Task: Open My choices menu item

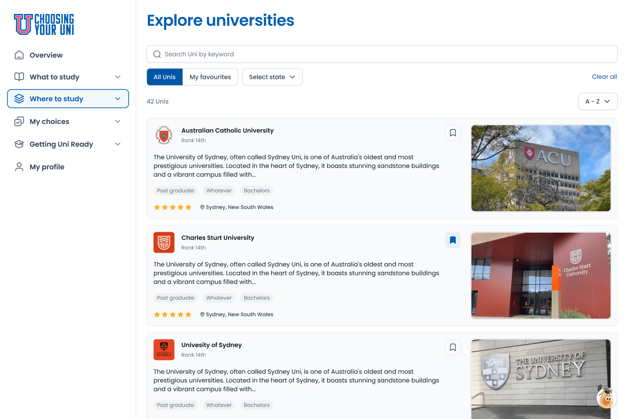Action: (68, 121)
